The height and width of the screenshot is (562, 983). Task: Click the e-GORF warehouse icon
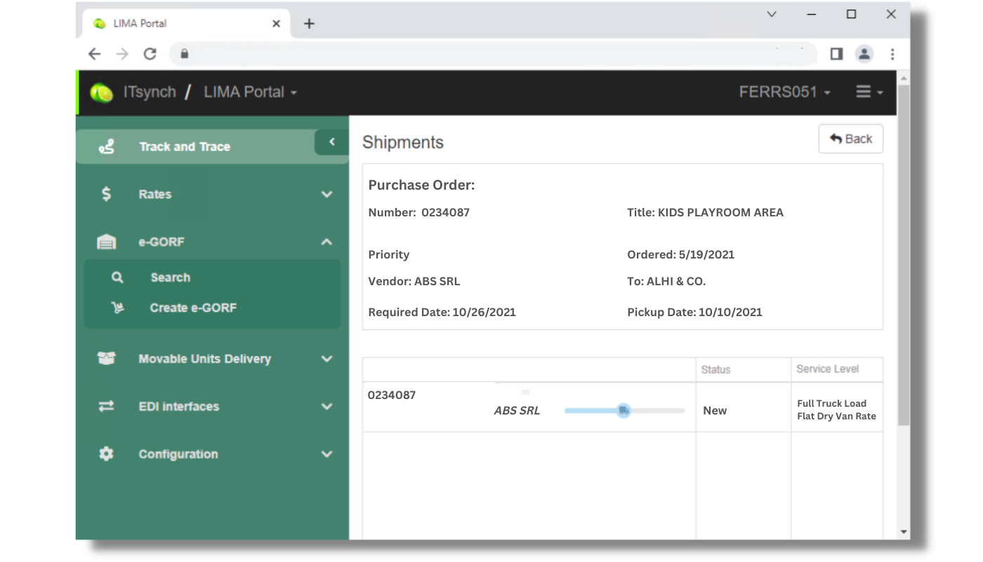pos(106,242)
